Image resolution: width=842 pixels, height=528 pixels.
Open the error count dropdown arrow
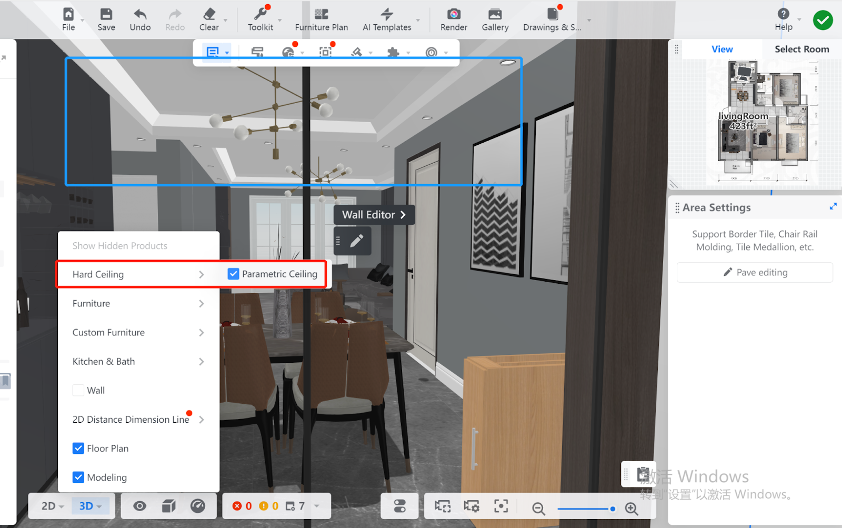point(317,506)
